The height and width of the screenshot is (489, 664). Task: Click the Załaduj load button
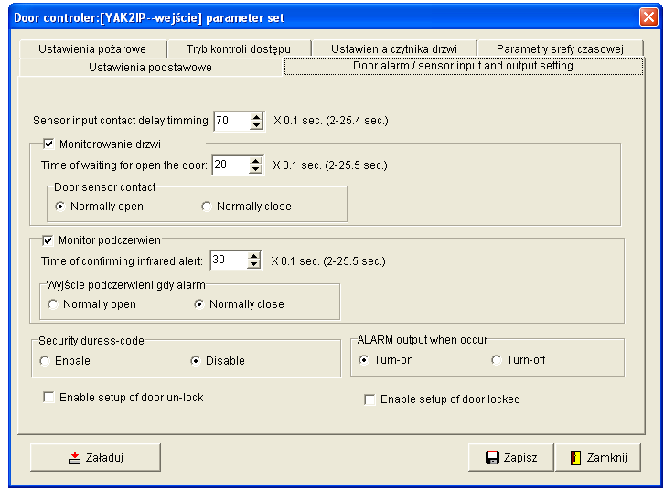click(x=95, y=457)
